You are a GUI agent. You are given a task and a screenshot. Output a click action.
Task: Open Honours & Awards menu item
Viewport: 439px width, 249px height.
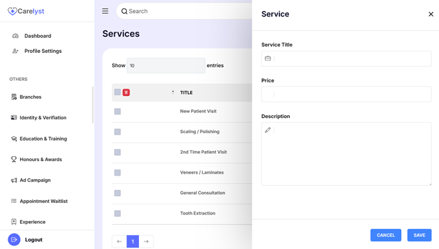point(41,159)
